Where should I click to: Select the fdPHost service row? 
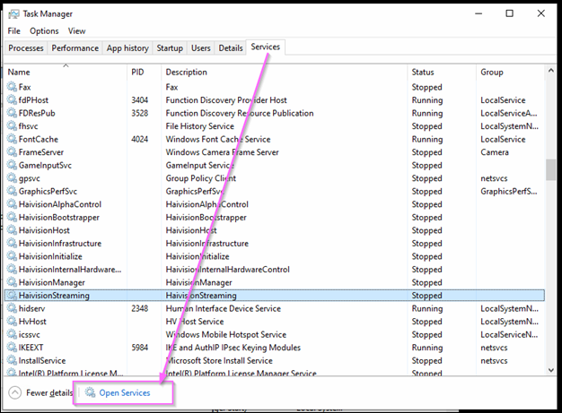click(269, 100)
